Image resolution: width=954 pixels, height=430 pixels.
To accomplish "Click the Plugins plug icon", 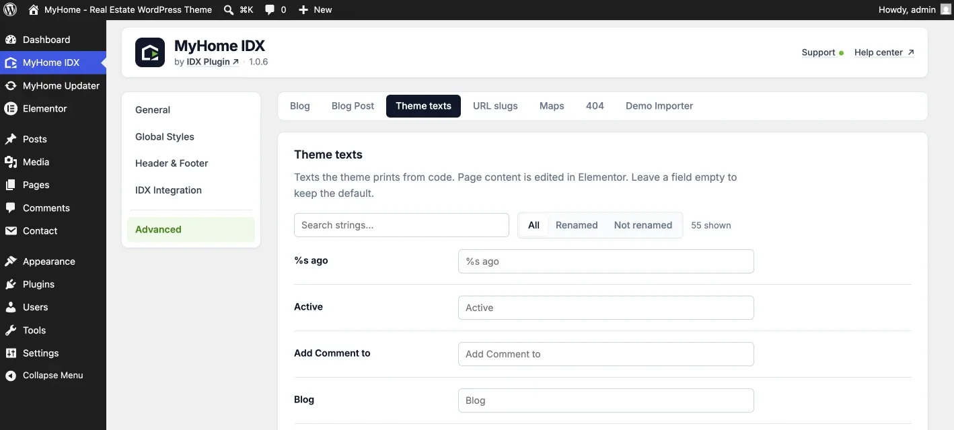I will (11, 284).
